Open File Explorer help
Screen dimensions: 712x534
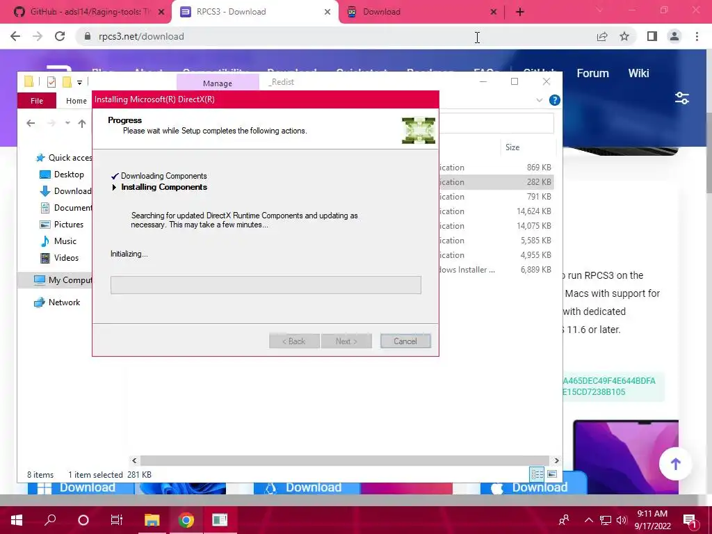pyautogui.click(x=554, y=100)
